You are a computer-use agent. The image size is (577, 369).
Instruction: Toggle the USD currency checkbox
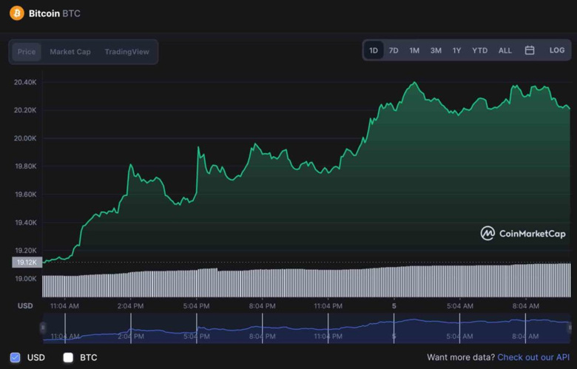(x=16, y=358)
